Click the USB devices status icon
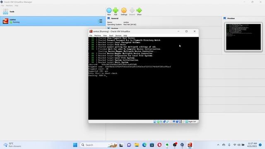 pyautogui.click(x=168, y=122)
